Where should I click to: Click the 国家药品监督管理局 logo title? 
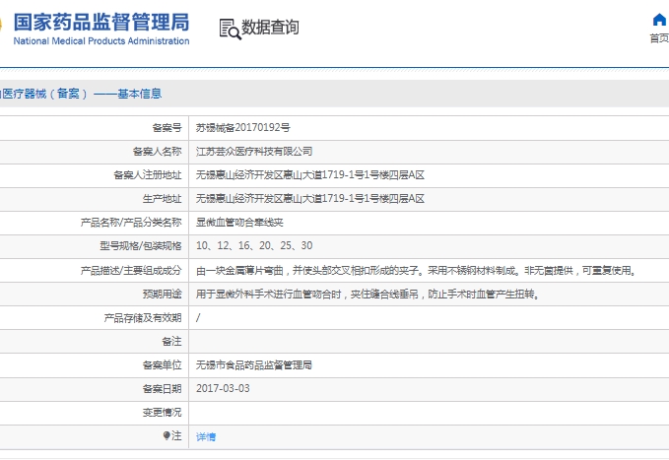101,23
